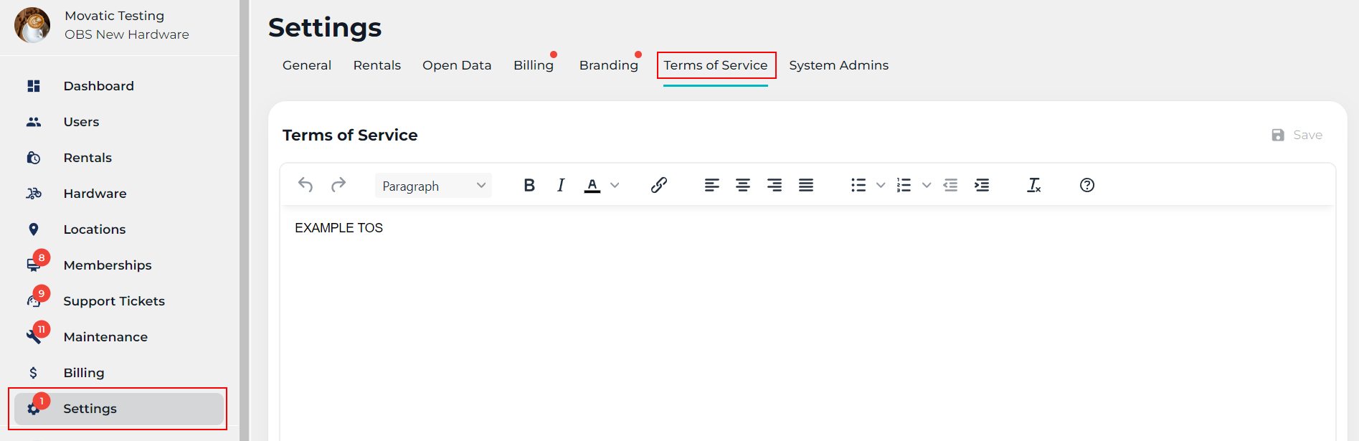Expand the text color options arrow
Image resolution: width=1359 pixels, height=441 pixels.
tap(615, 185)
